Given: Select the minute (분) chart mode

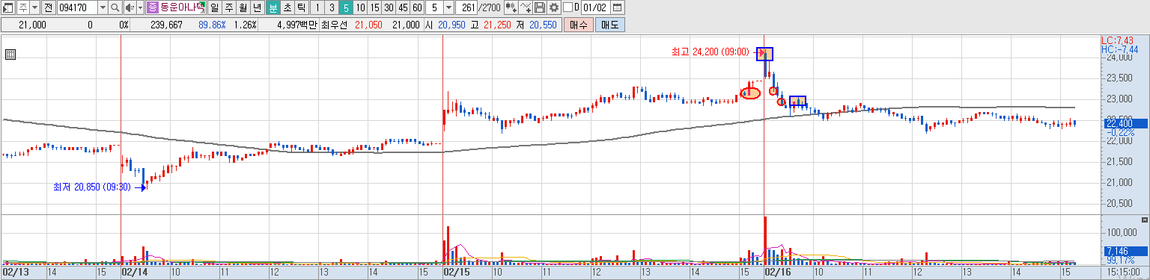Looking at the screenshot, I should click(x=273, y=7).
